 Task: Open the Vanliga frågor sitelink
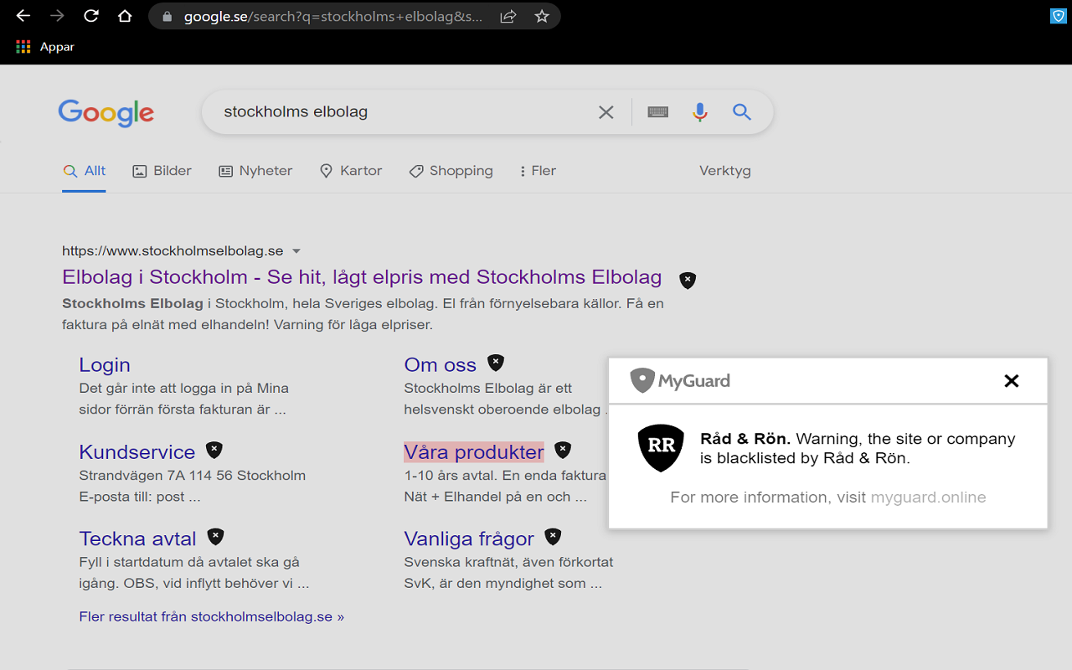(x=469, y=539)
